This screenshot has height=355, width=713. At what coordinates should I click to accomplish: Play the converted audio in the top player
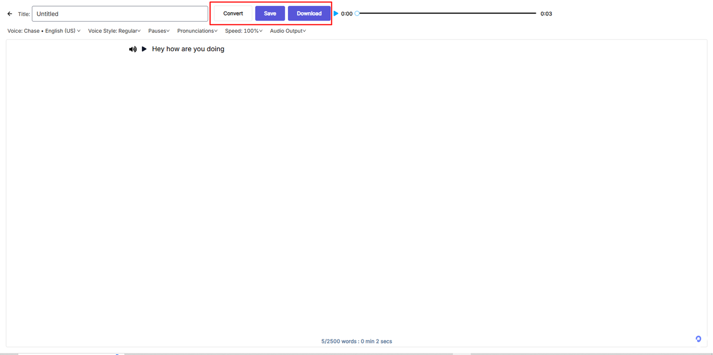[336, 13]
